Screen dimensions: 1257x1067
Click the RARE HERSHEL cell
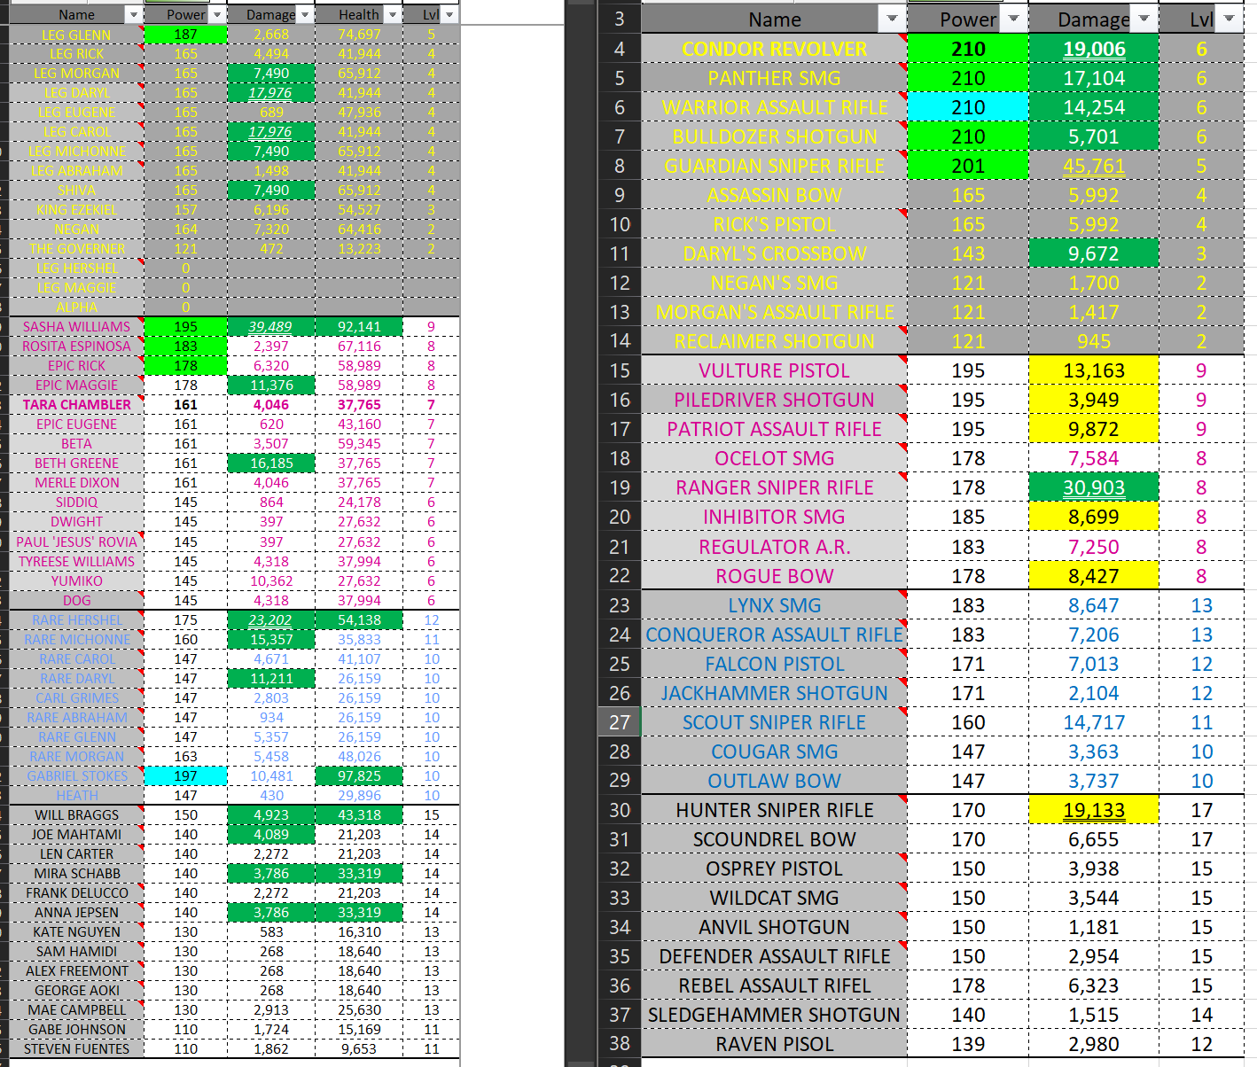pyautogui.click(x=76, y=620)
